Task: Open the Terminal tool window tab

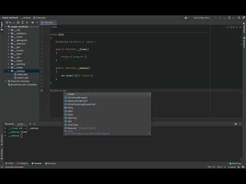Action: click(36, 164)
